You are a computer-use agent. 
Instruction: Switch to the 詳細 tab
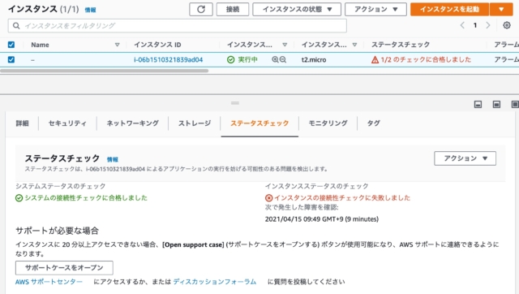(22, 123)
